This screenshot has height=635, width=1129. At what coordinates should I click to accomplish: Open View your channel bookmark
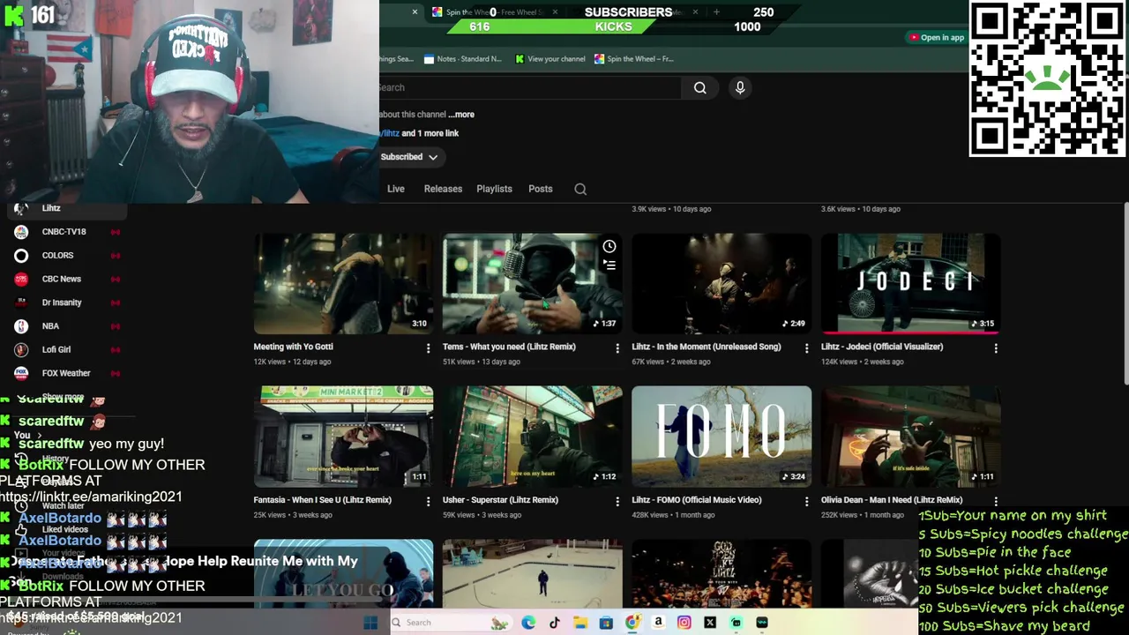(x=550, y=59)
